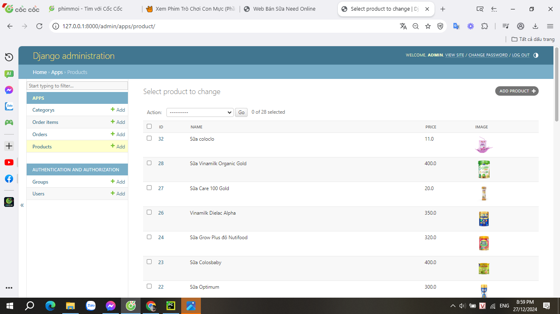Open the shield protection icon
560x314 pixels.
(x=440, y=26)
